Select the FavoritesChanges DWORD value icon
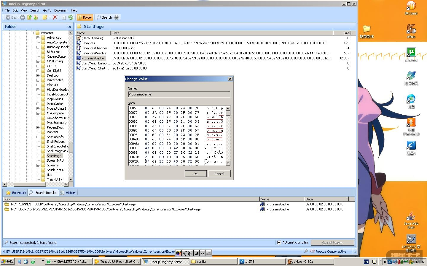427x266 pixels. [79, 48]
